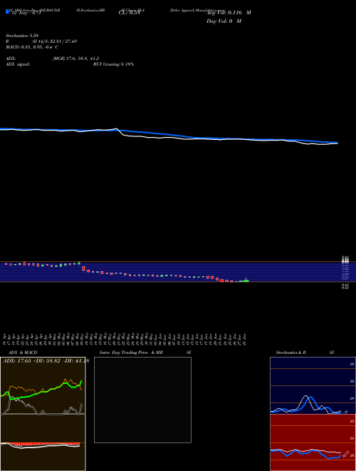Select the 'Day Vol: 0 M' text
The width and height of the screenshot is (356, 471).
[224, 21]
